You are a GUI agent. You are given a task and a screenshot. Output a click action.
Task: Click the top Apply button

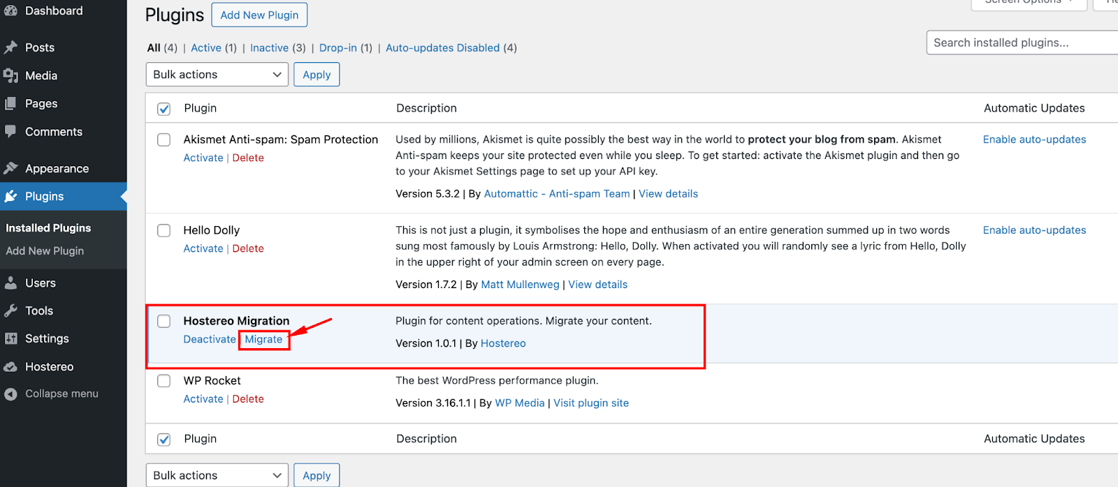(317, 75)
